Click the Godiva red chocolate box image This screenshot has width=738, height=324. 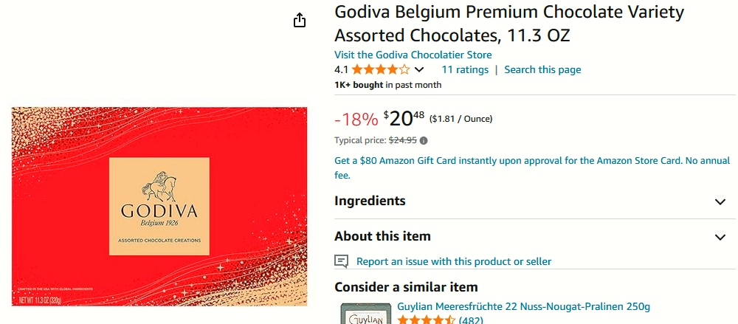[x=159, y=206]
